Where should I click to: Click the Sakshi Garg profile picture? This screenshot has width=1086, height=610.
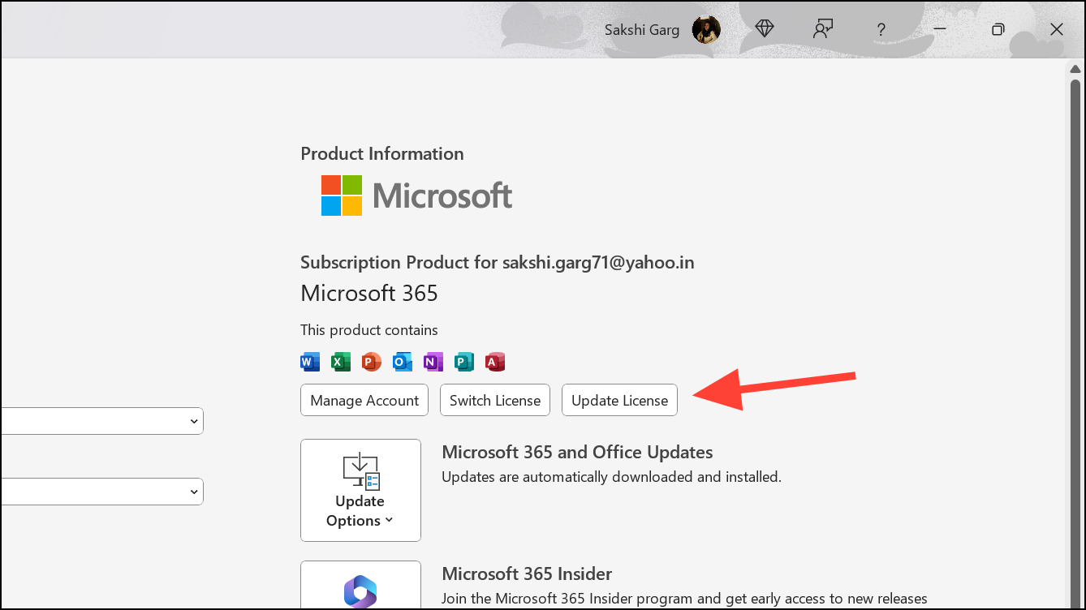click(706, 29)
